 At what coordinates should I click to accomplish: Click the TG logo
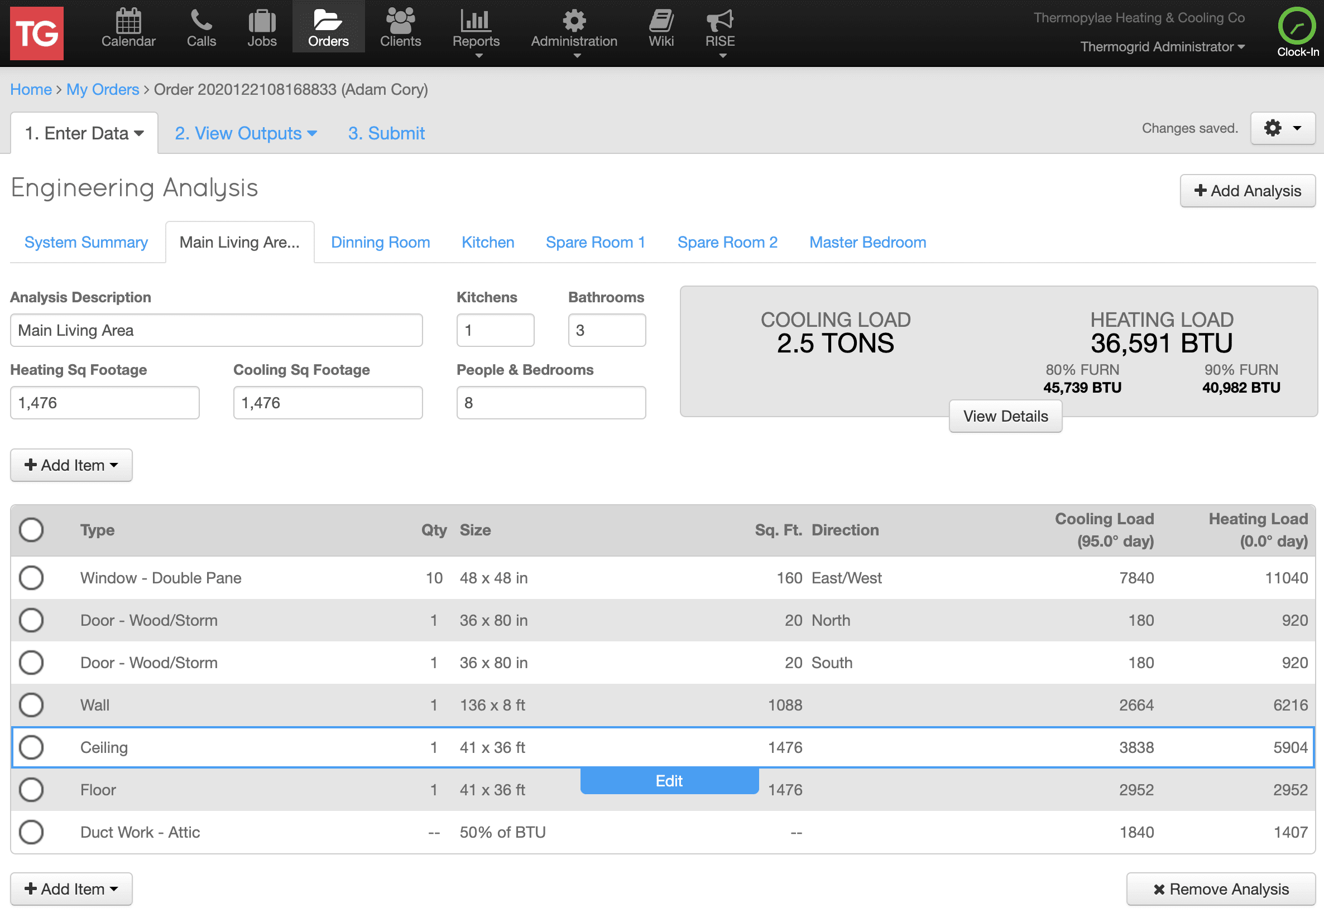coord(37,33)
